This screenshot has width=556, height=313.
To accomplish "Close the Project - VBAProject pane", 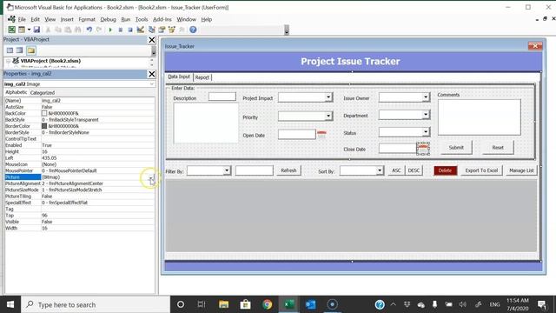I will 152,40.
